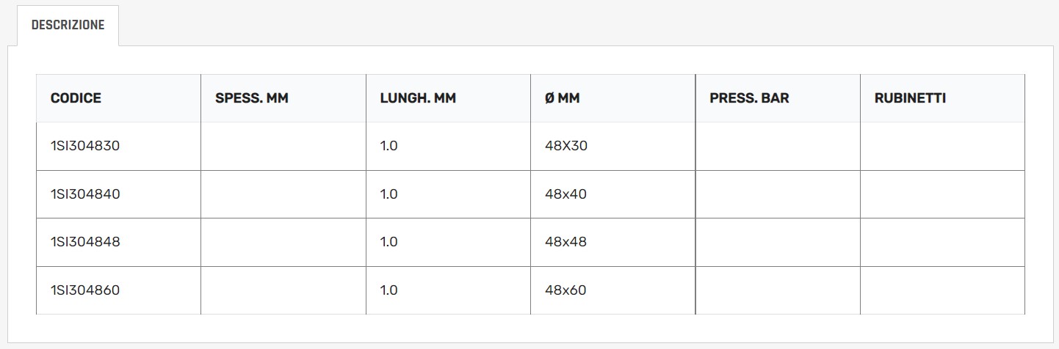Click the PRESS. BAR column header
Screen dimensions: 1059x349
(749, 98)
